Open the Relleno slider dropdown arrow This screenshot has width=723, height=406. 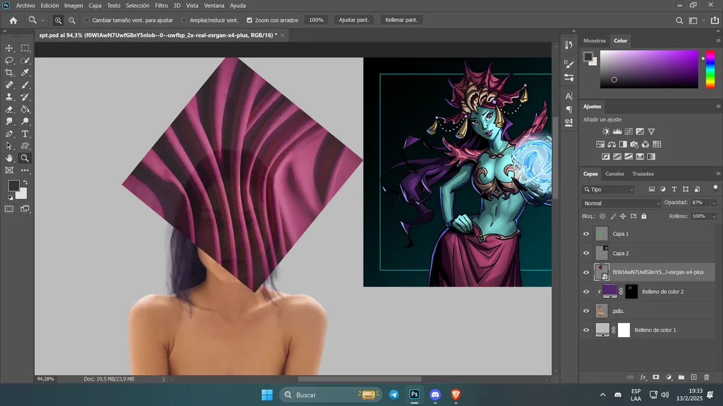point(714,216)
